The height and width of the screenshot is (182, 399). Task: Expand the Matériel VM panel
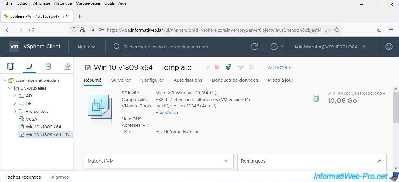pos(227,161)
